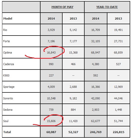Image resolution: width=132 pixels, height=138 pixels.
Task: Click the total year-to-date value 246,769
Action: (96, 132)
